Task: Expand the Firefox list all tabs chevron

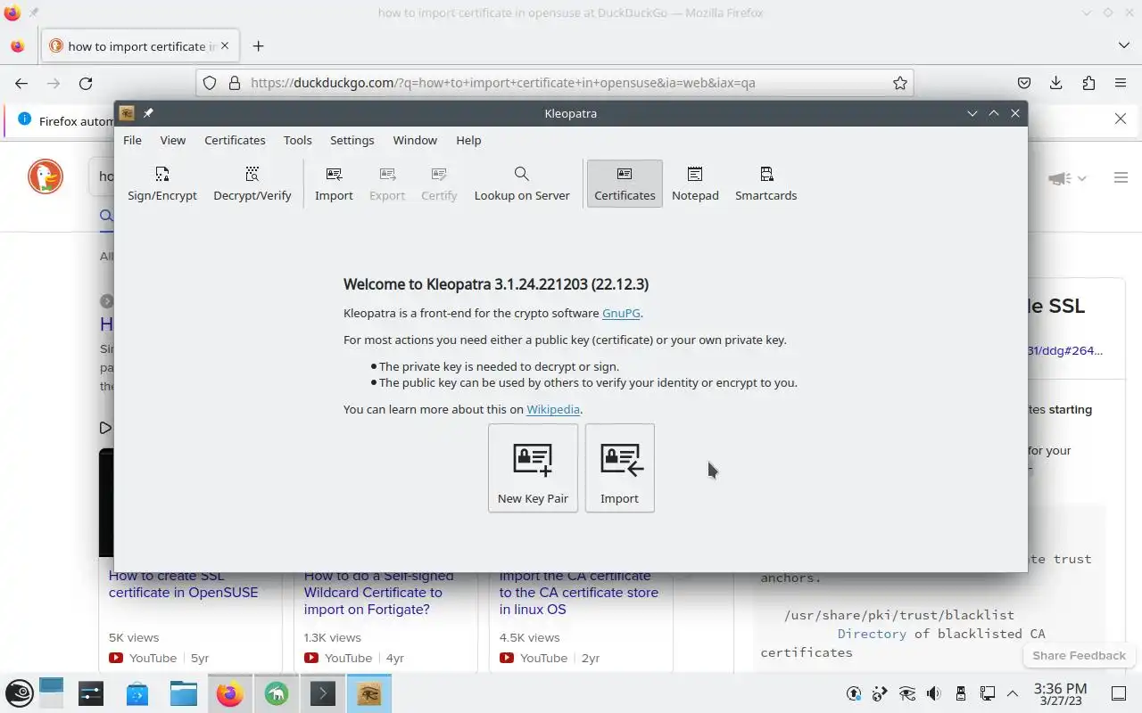Action: [x=1123, y=45]
